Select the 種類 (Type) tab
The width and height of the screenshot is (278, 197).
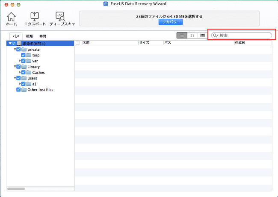pyautogui.click(x=30, y=36)
